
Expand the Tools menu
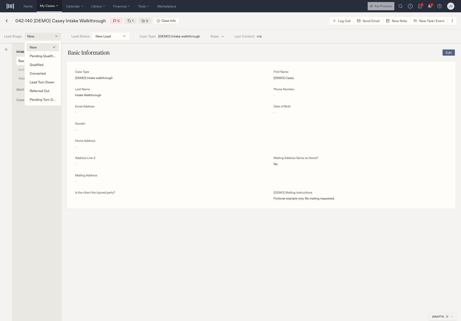[x=144, y=6]
